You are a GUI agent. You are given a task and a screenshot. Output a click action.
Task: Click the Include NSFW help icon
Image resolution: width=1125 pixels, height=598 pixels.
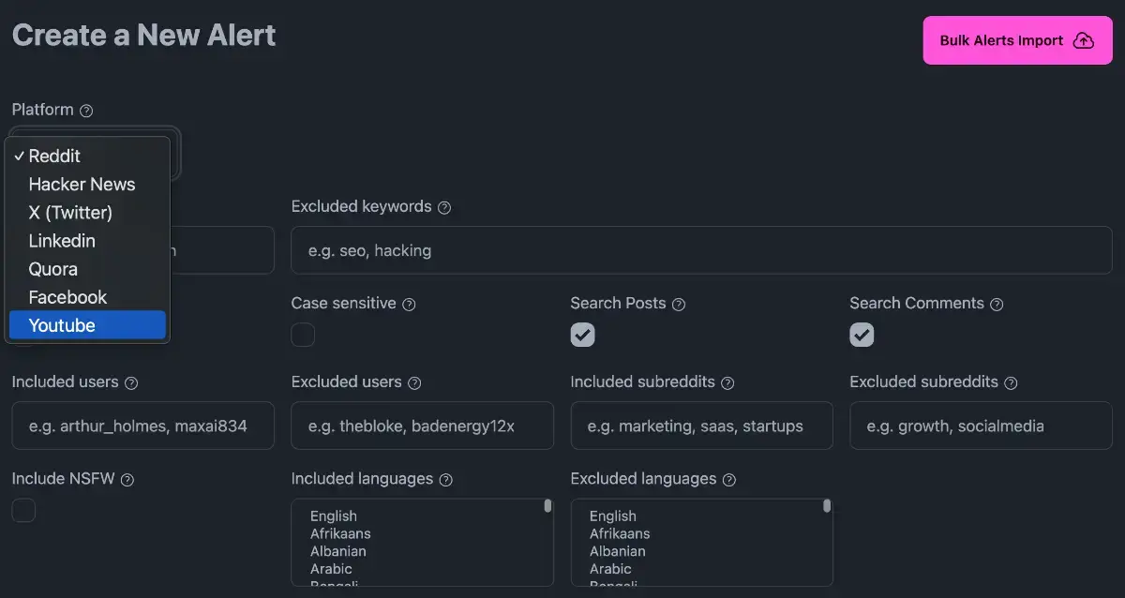click(x=127, y=480)
